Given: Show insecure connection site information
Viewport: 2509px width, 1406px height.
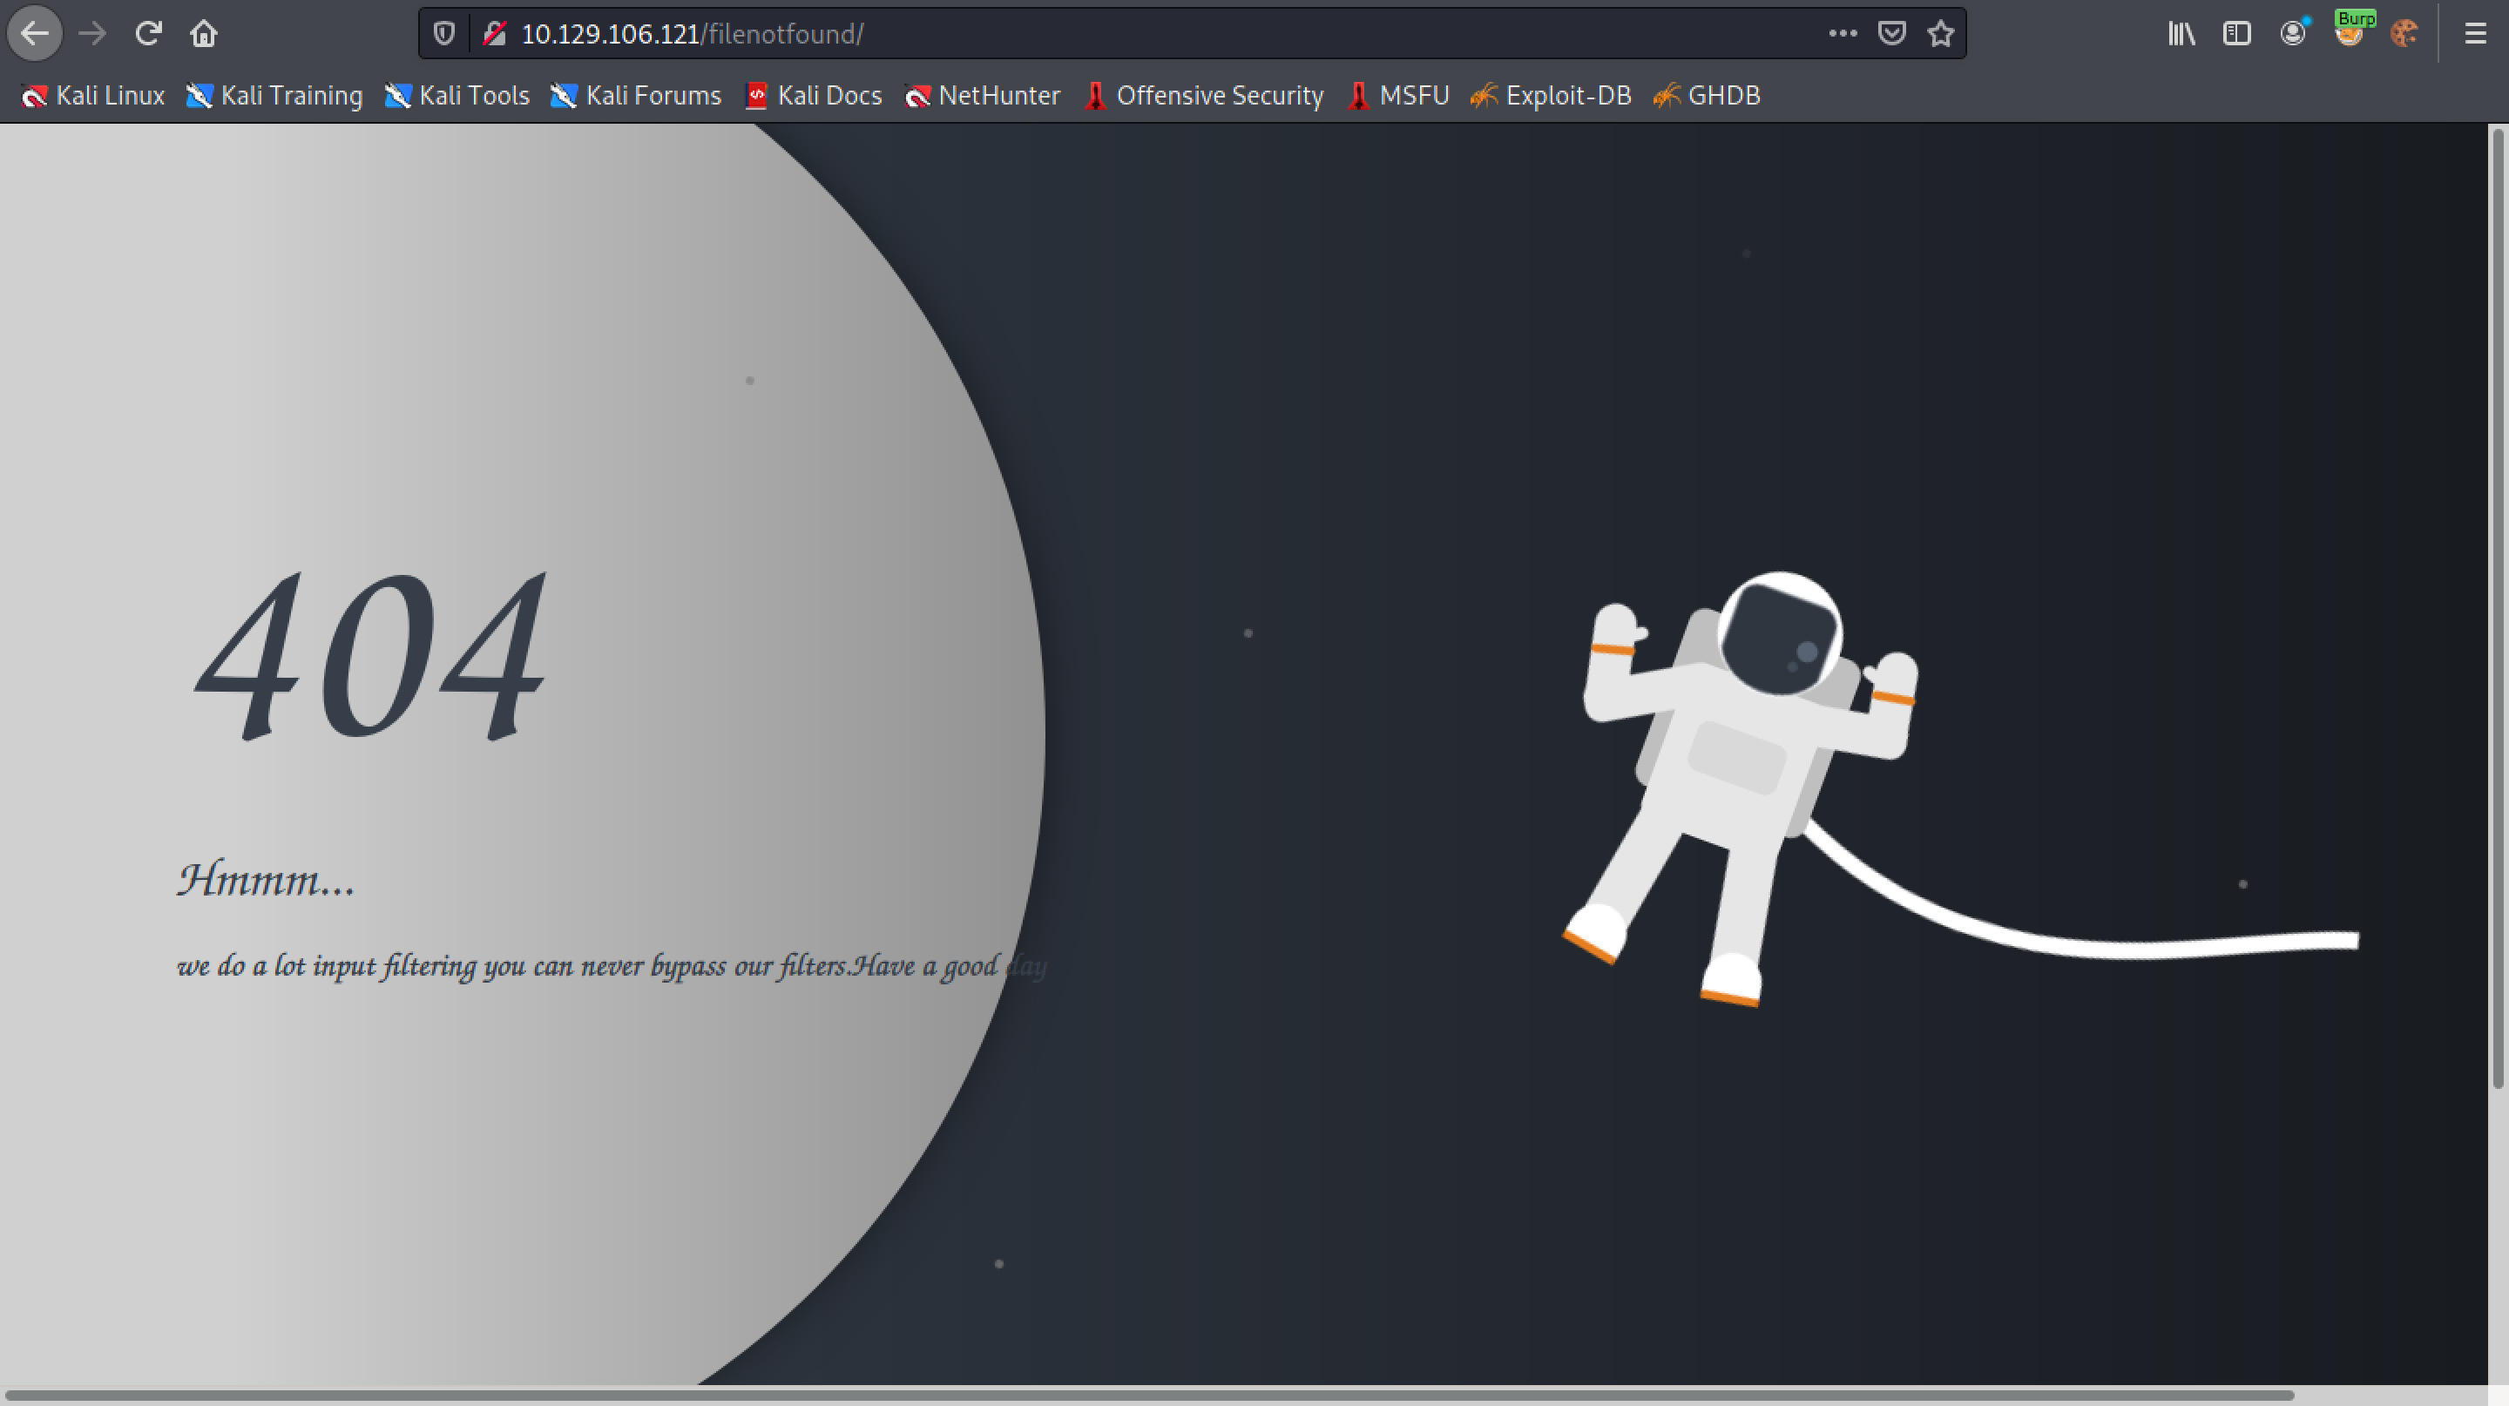Looking at the screenshot, I should (495, 34).
